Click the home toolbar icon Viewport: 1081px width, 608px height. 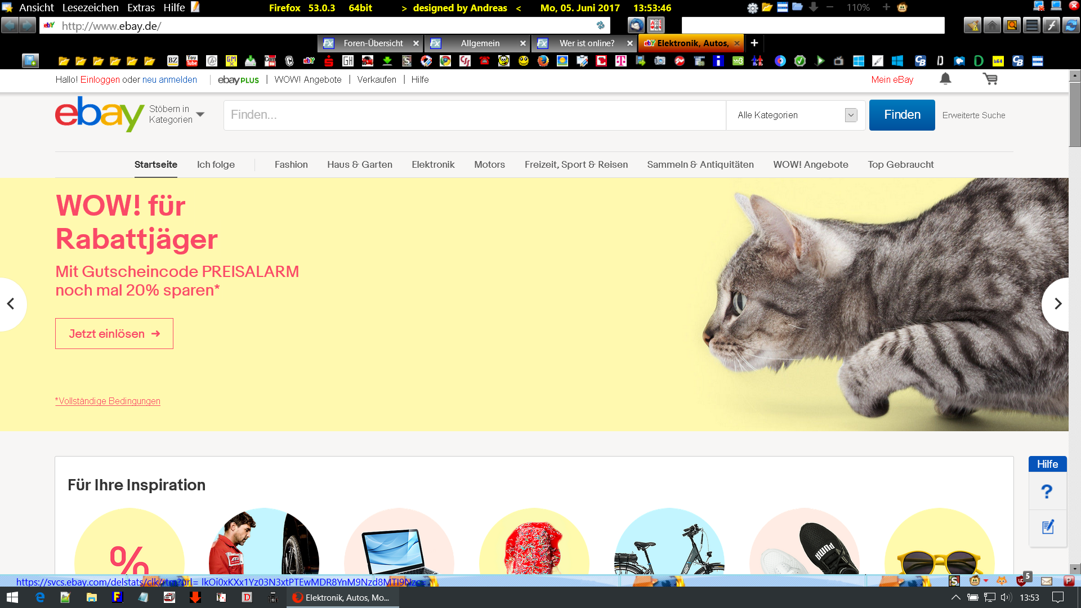pyautogui.click(x=992, y=25)
